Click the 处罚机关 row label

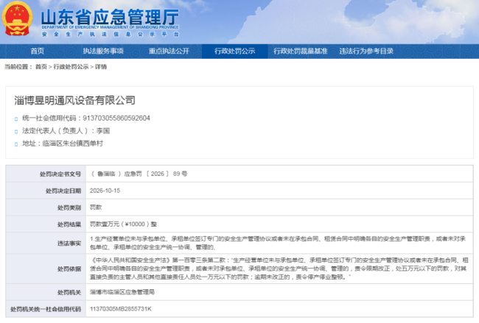[x=69, y=293]
